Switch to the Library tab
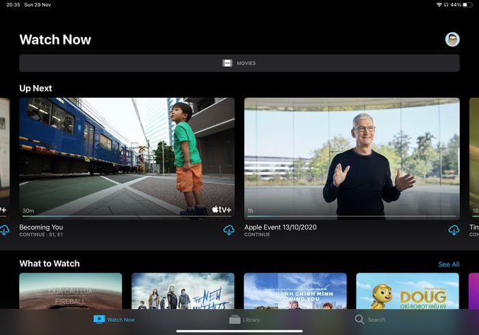Viewport: 479px width, 335px height. click(244, 319)
